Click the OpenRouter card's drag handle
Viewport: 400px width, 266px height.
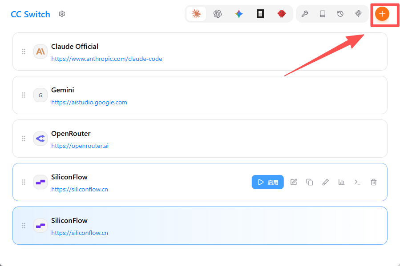pos(24,139)
